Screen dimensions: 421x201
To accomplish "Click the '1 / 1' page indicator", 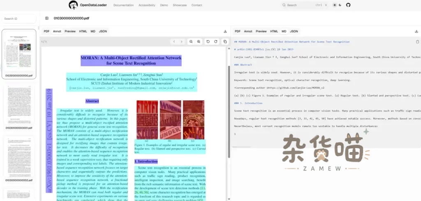I will tap(44, 42).
